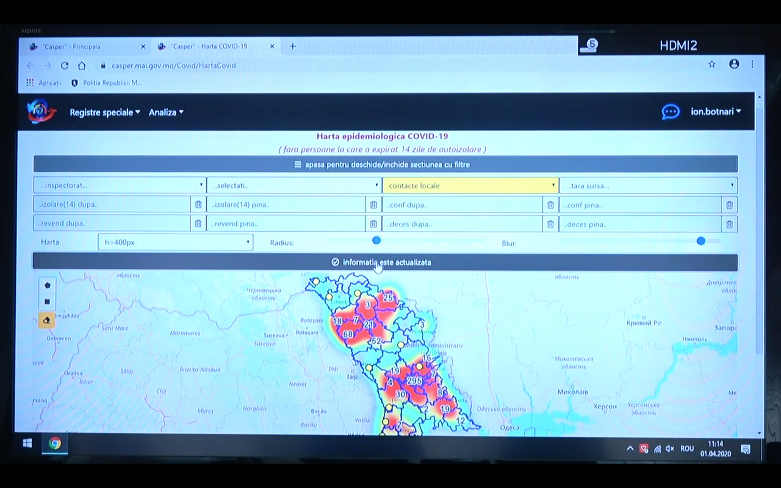Adjust the Radius slider handle
The image size is (781, 488).
click(376, 240)
